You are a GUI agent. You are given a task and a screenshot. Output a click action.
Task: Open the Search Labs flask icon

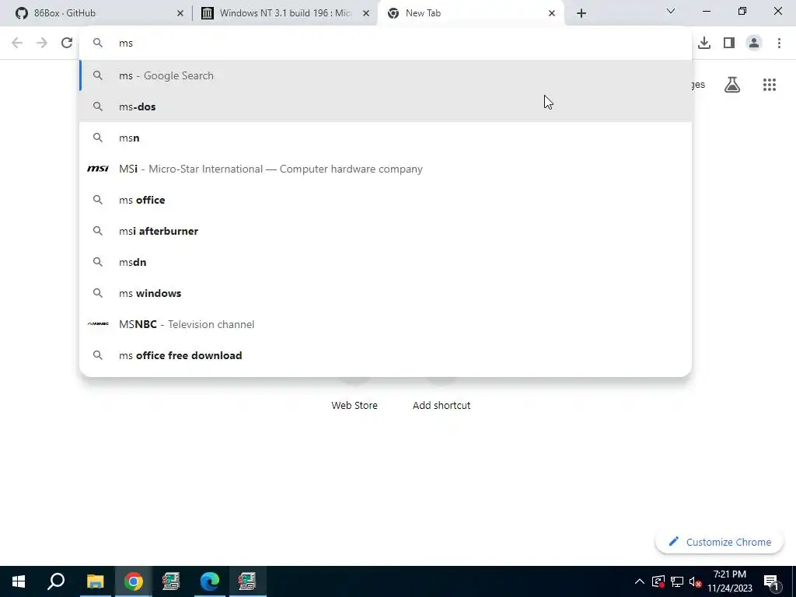(x=732, y=85)
